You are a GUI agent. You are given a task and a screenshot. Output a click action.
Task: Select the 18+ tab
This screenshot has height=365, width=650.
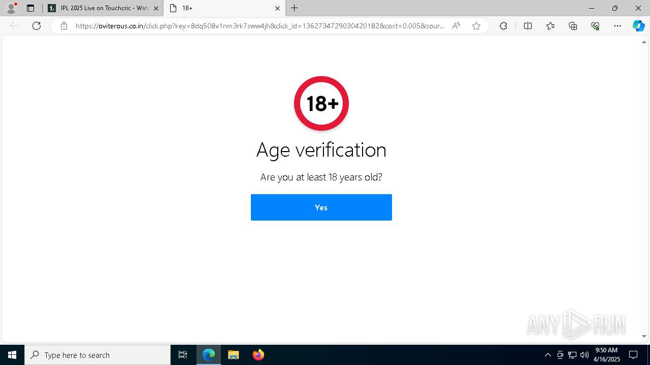click(x=224, y=8)
